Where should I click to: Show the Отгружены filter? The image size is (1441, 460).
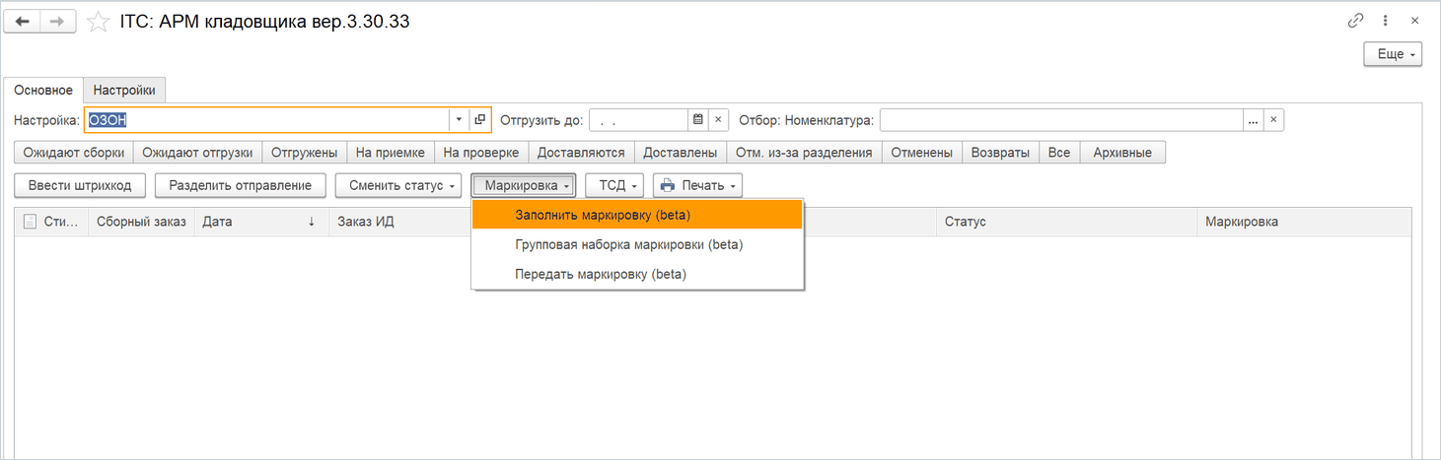point(304,153)
